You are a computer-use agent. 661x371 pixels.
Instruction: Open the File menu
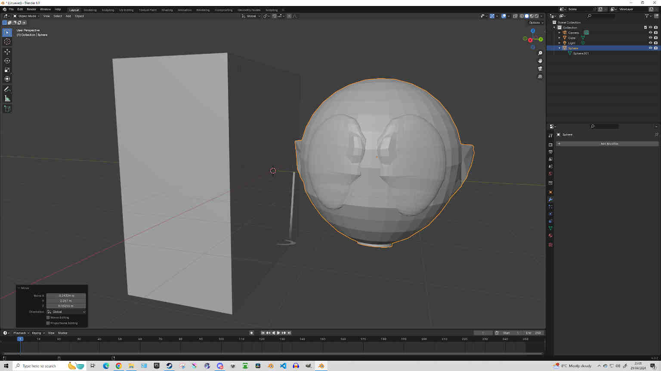coord(11,9)
